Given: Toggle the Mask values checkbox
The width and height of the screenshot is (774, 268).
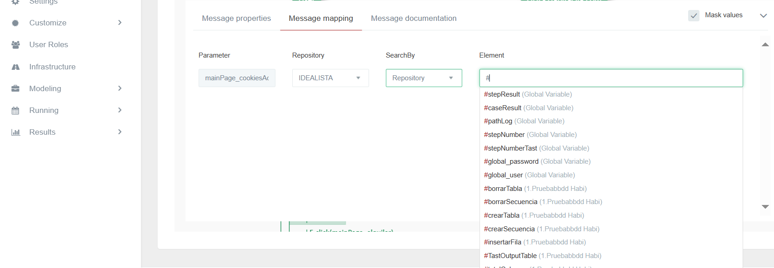Looking at the screenshot, I should click(x=694, y=15).
